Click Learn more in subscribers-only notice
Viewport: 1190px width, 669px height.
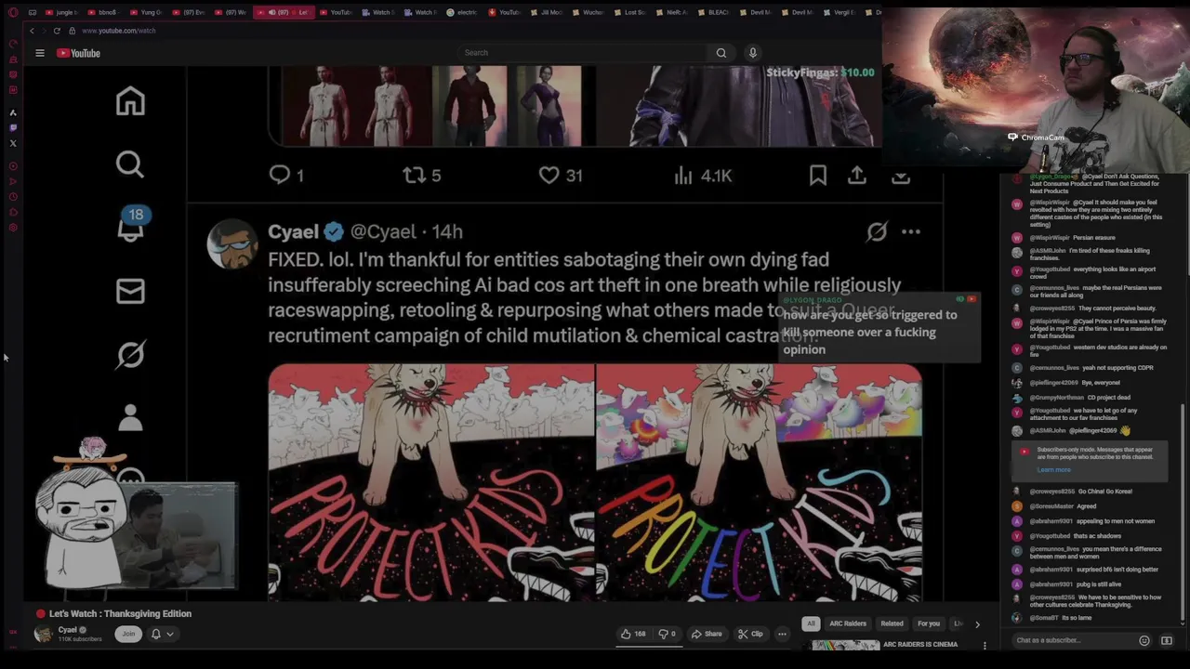[x=1053, y=470]
